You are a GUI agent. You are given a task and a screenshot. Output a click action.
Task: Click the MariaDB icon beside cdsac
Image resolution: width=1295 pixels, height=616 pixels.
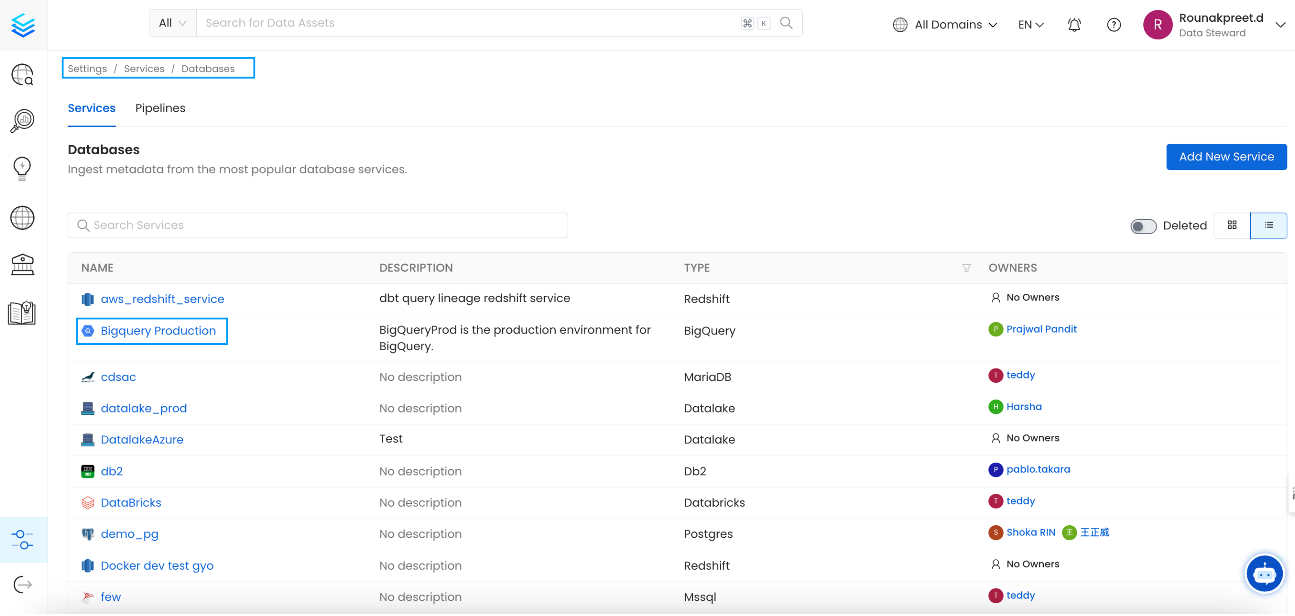[88, 378]
